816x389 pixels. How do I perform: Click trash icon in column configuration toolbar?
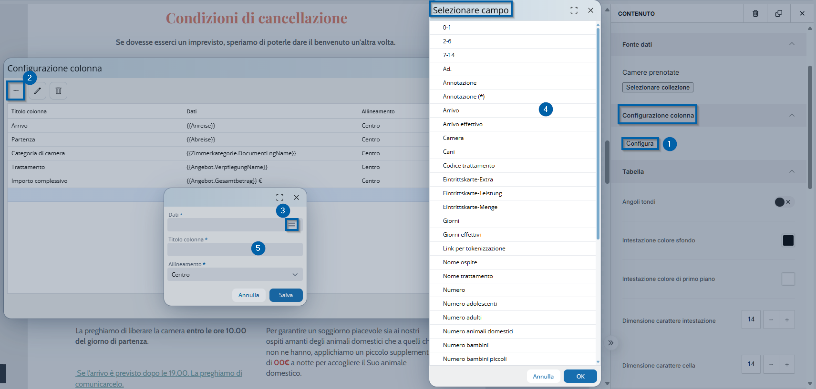pos(58,90)
